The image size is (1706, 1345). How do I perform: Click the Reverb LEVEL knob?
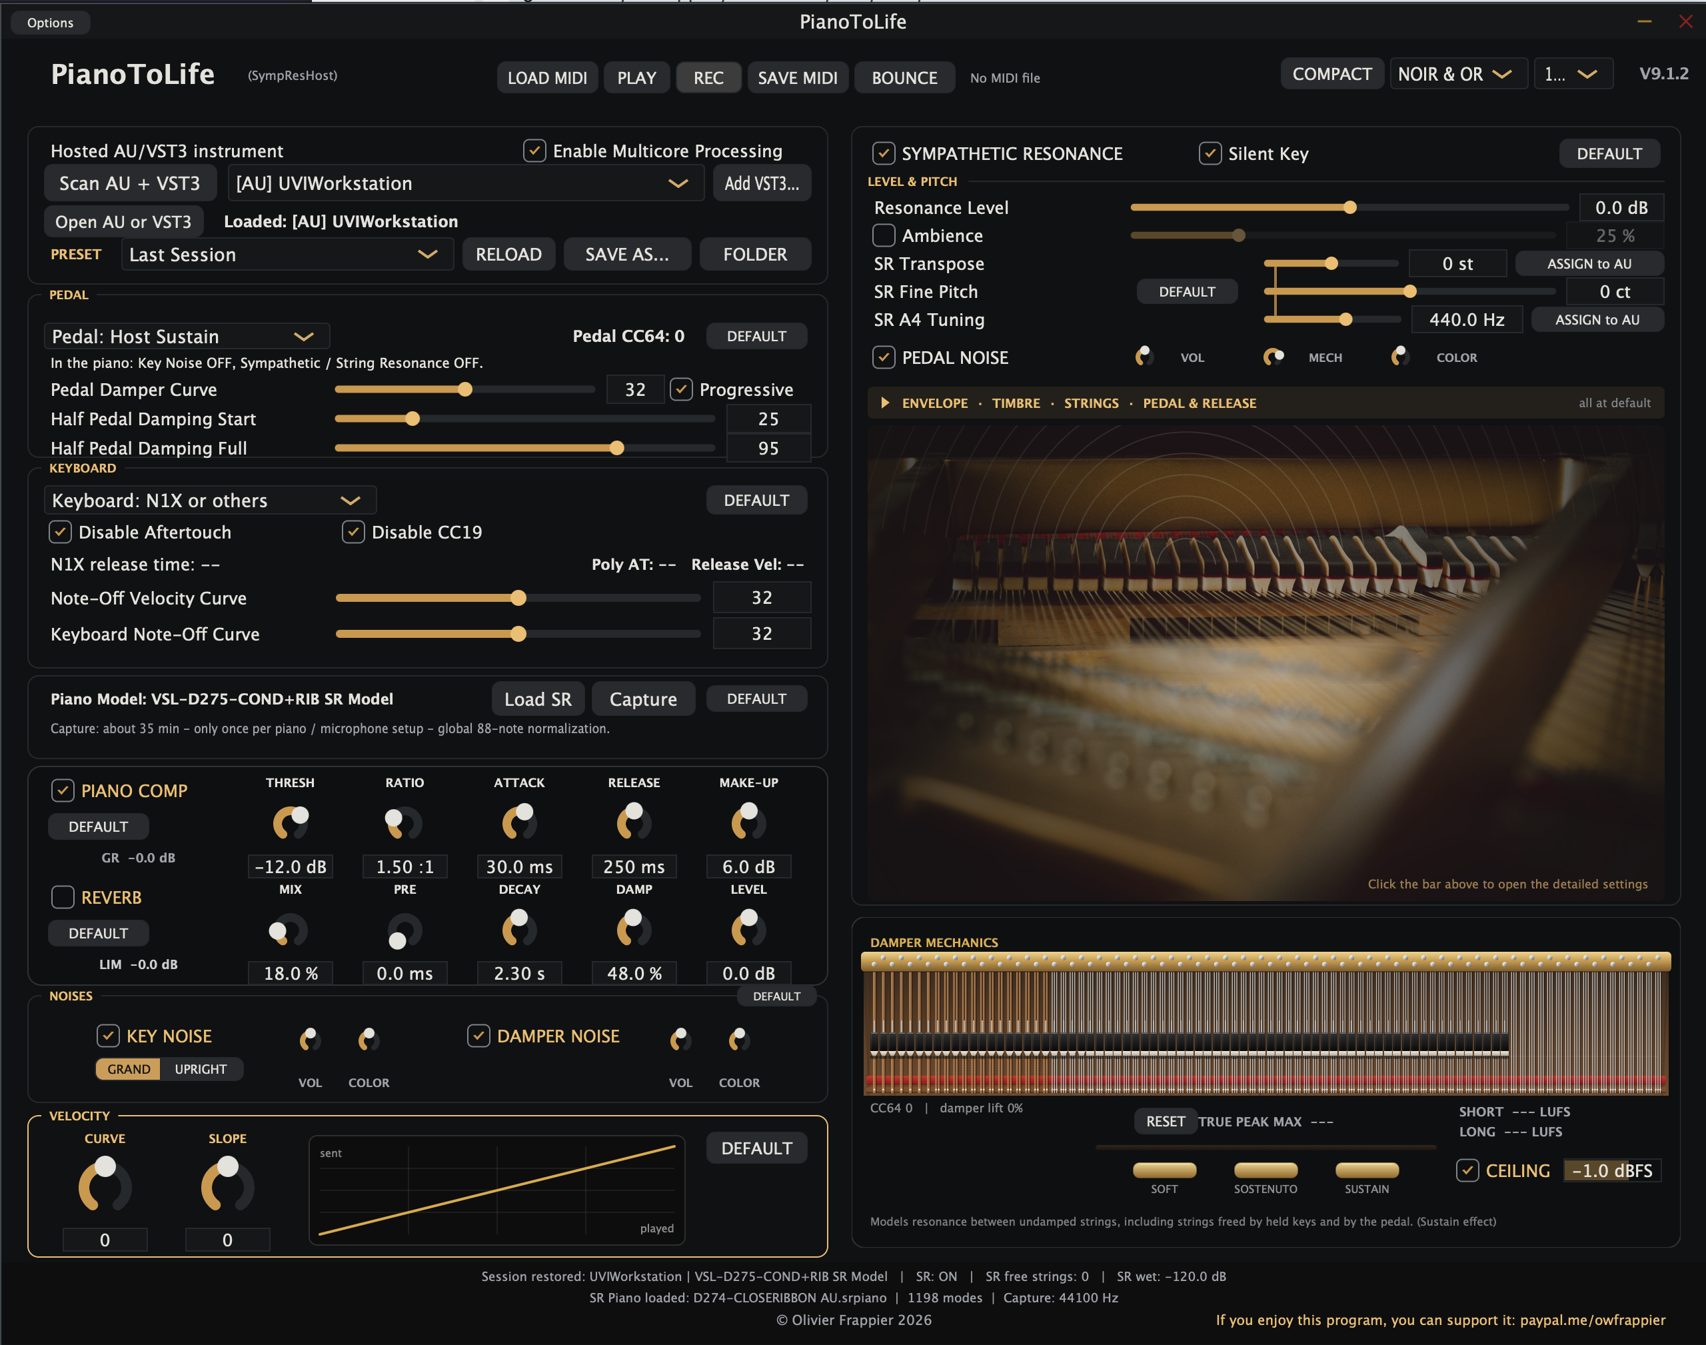click(748, 928)
